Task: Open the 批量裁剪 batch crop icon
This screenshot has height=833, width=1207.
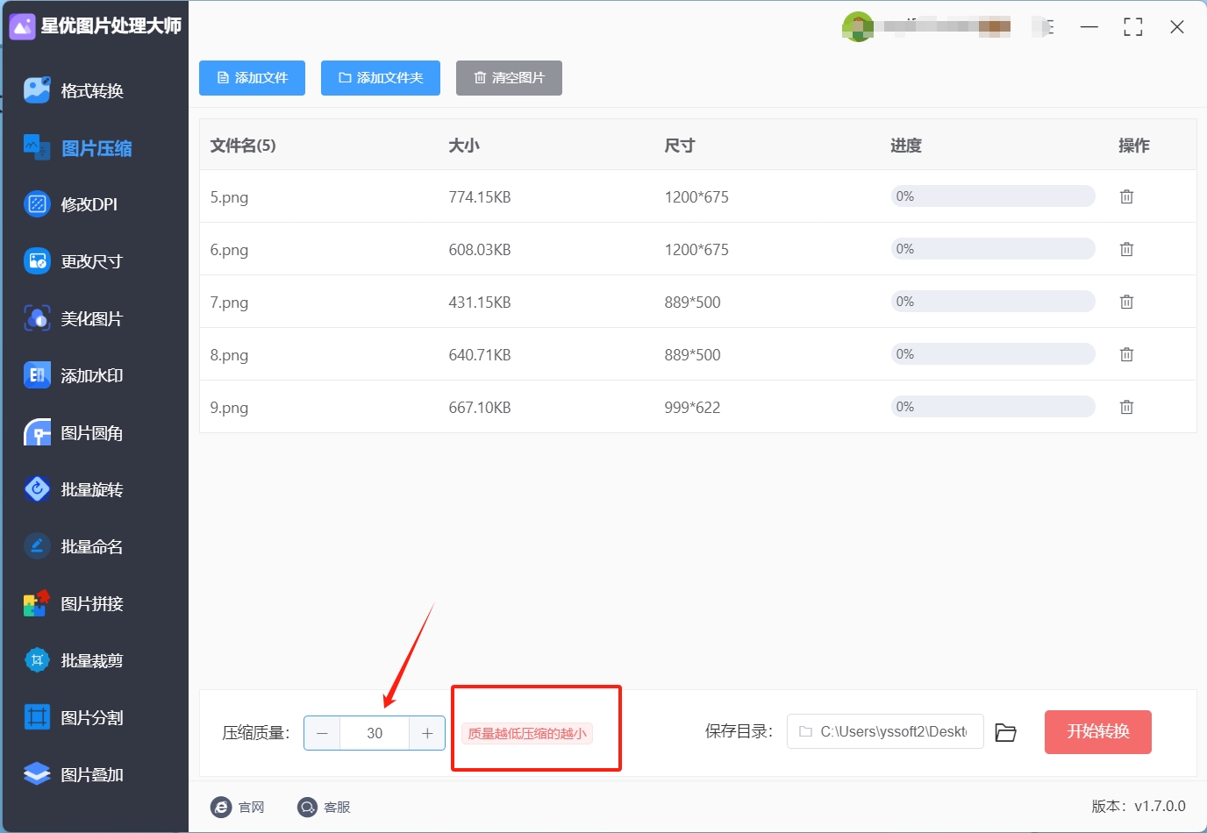Action: [37, 660]
